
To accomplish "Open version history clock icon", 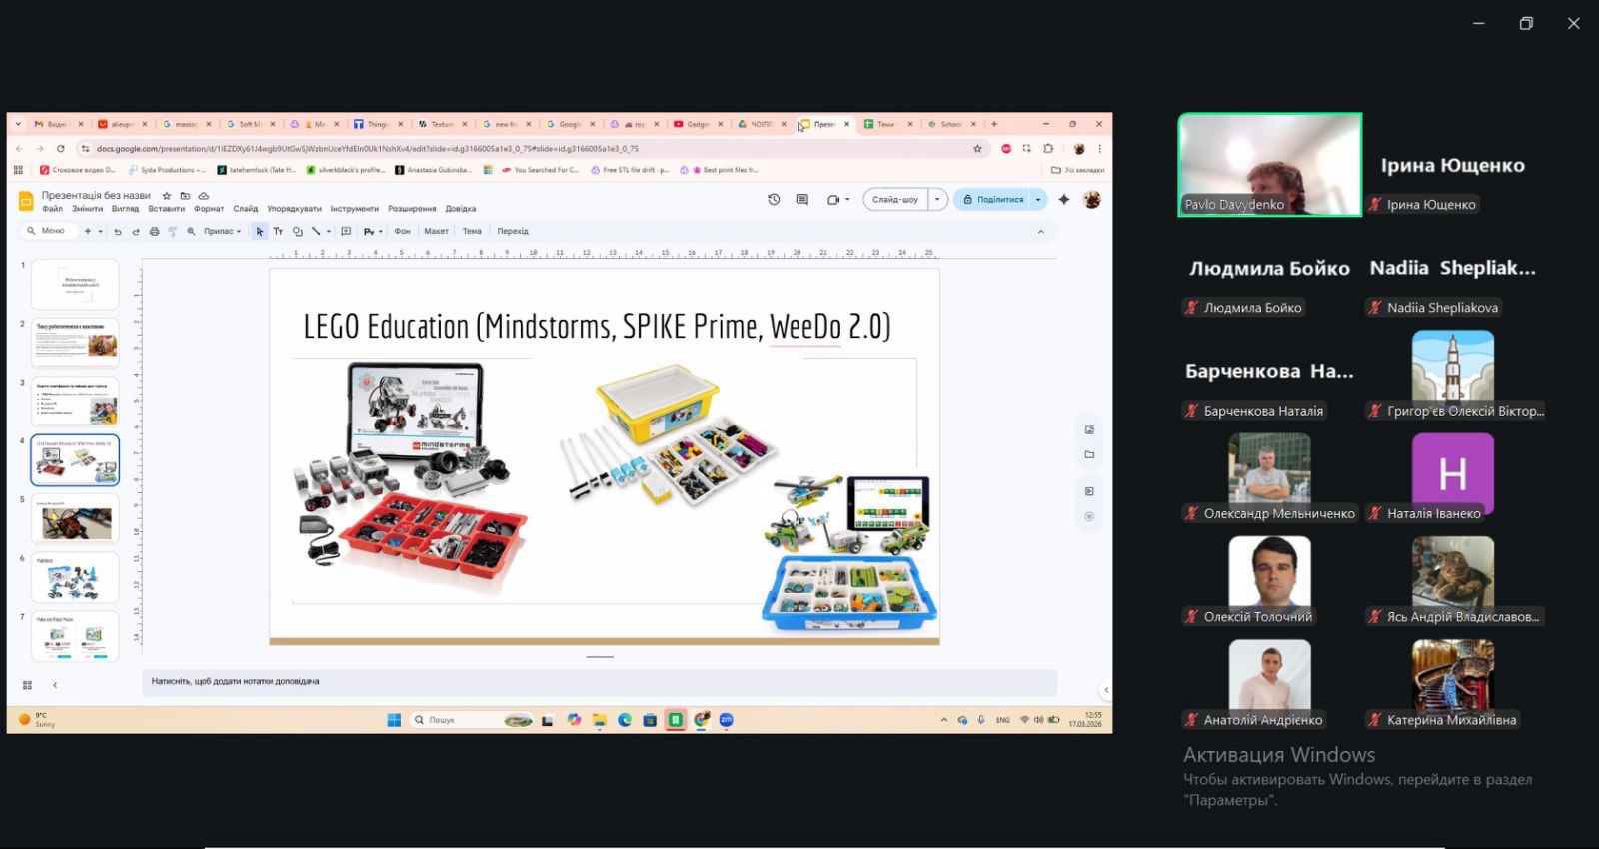I will coord(774,200).
